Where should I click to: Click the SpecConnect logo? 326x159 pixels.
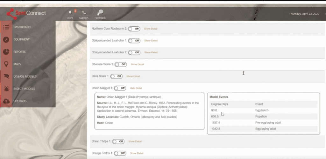point(26,14)
